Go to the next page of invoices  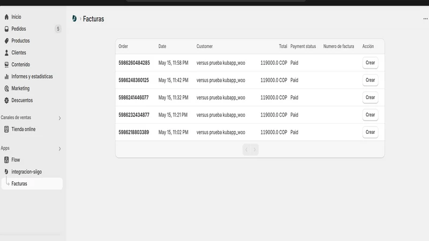coord(254,149)
